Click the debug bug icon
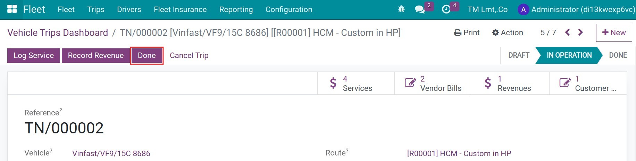Screen dimensions: 636x161 (x=401, y=9)
